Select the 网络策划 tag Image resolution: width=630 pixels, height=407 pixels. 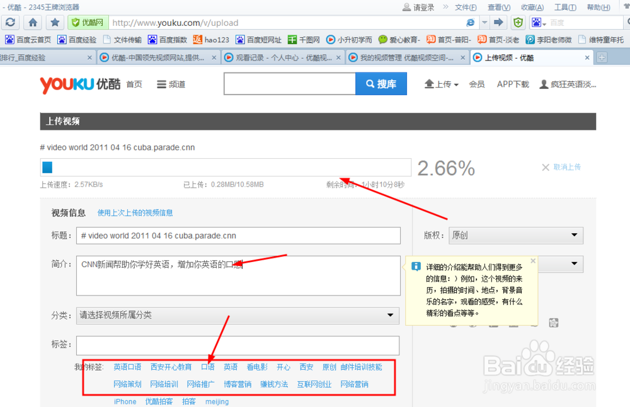pyautogui.click(x=127, y=384)
